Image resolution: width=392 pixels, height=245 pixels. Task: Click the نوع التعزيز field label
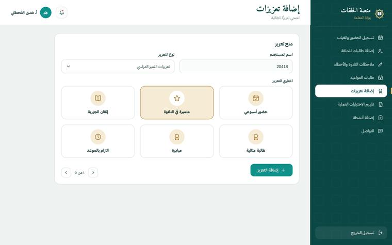coord(166,55)
